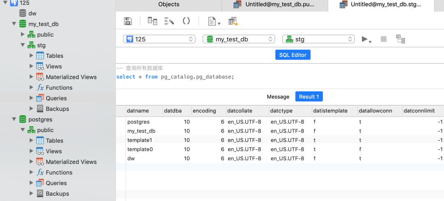Click the SQL Editor button
This screenshot has width=444, height=201.
coord(293,55)
